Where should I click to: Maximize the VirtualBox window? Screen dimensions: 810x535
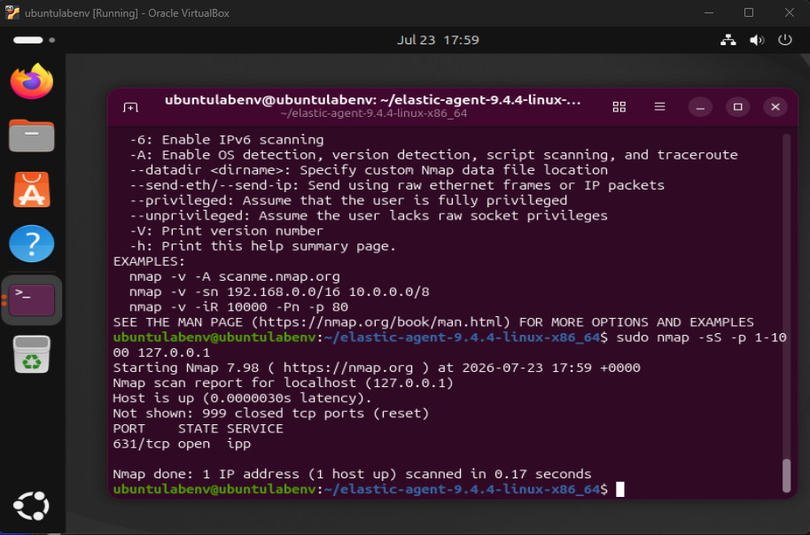(x=749, y=13)
